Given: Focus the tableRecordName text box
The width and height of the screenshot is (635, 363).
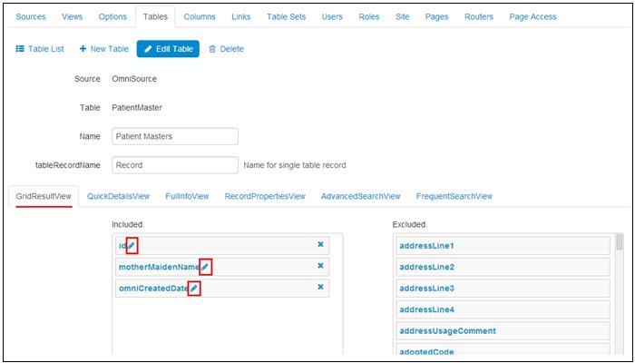Looking at the screenshot, I should [174, 166].
